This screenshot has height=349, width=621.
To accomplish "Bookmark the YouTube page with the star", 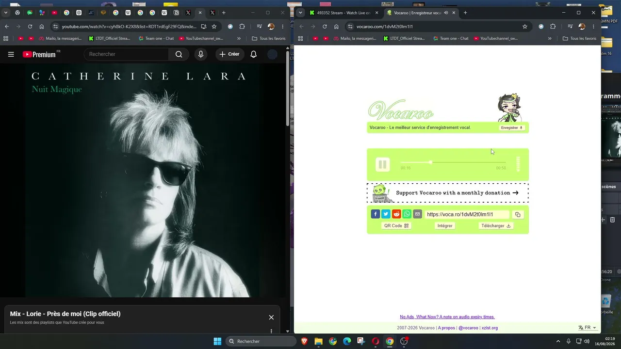I will [x=214, y=27].
